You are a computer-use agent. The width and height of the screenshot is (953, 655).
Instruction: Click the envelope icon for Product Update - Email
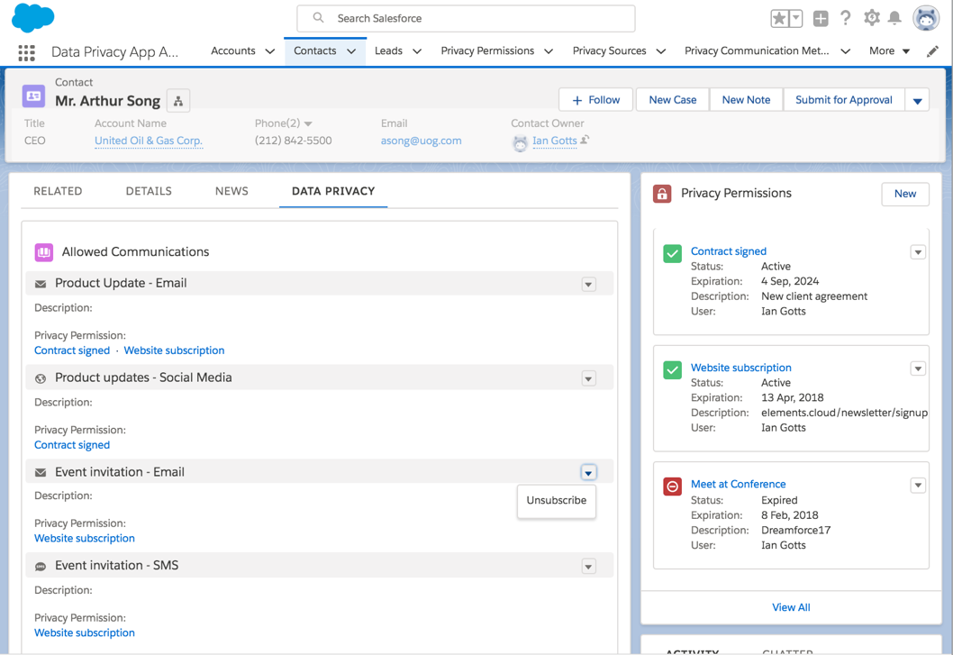click(41, 284)
